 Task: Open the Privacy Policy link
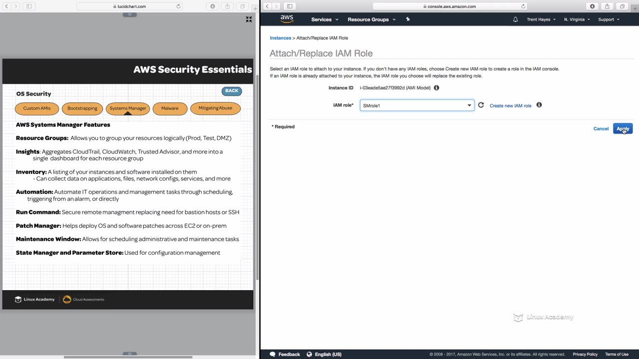(585, 354)
